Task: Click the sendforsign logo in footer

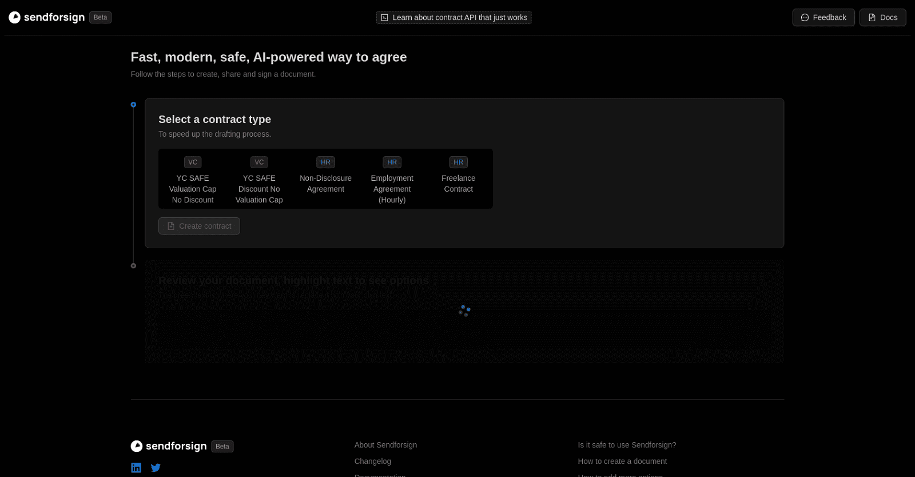Action: (169, 446)
